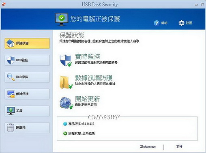
Task: Click the app logo in the title bar
Action: (x=4, y=4)
